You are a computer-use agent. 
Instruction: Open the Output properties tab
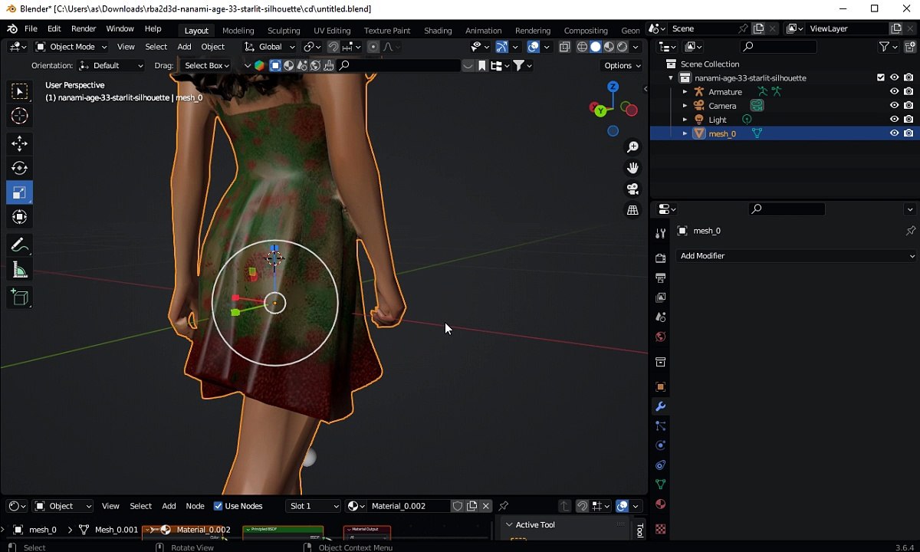(660, 278)
